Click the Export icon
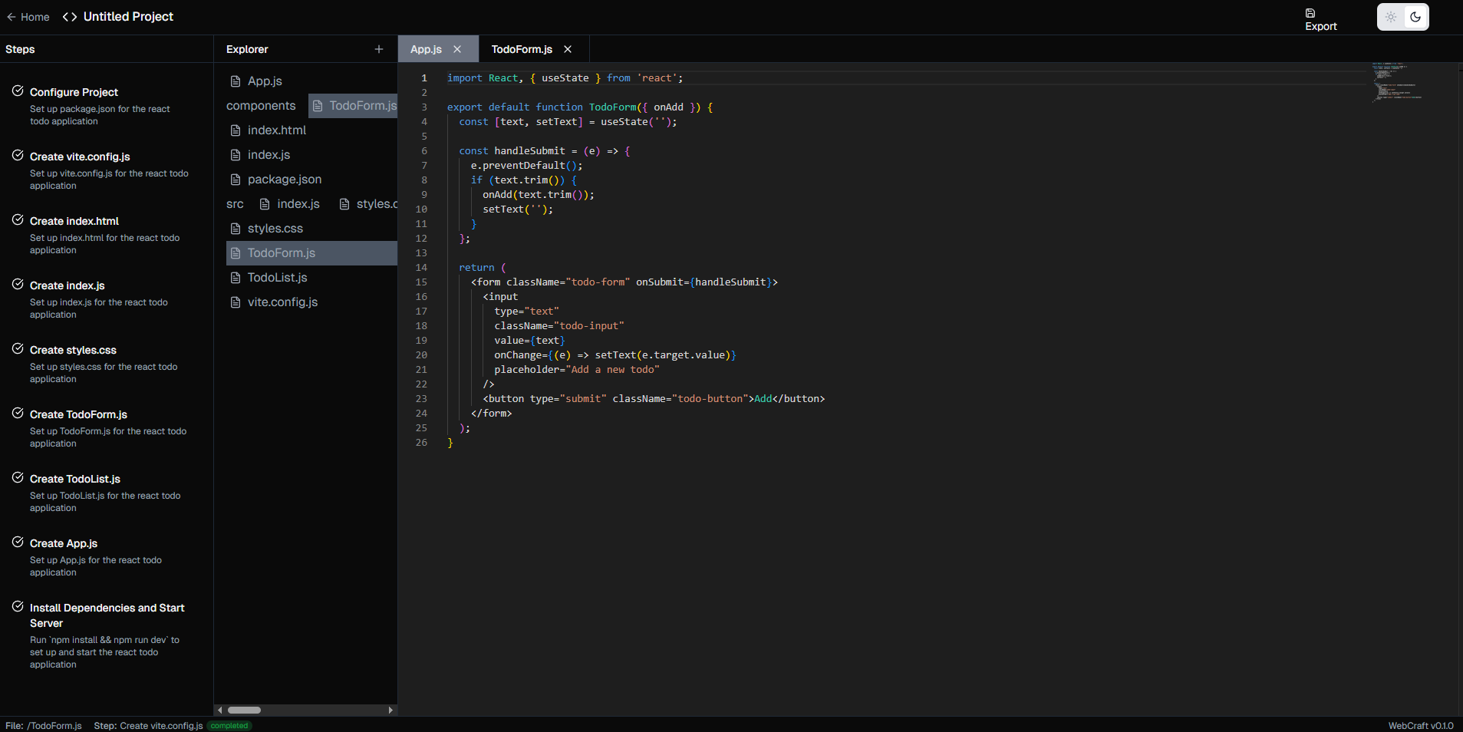Image resolution: width=1463 pixels, height=732 pixels. [1310, 13]
